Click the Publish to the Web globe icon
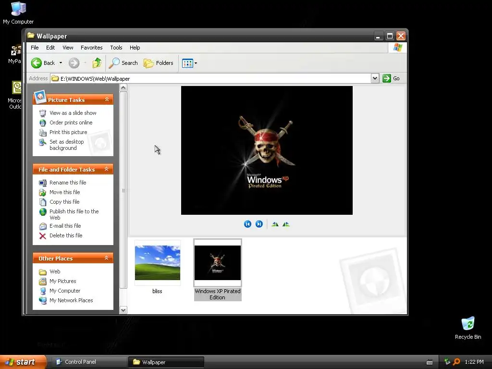This screenshot has width=492, height=369. point(43,212)
